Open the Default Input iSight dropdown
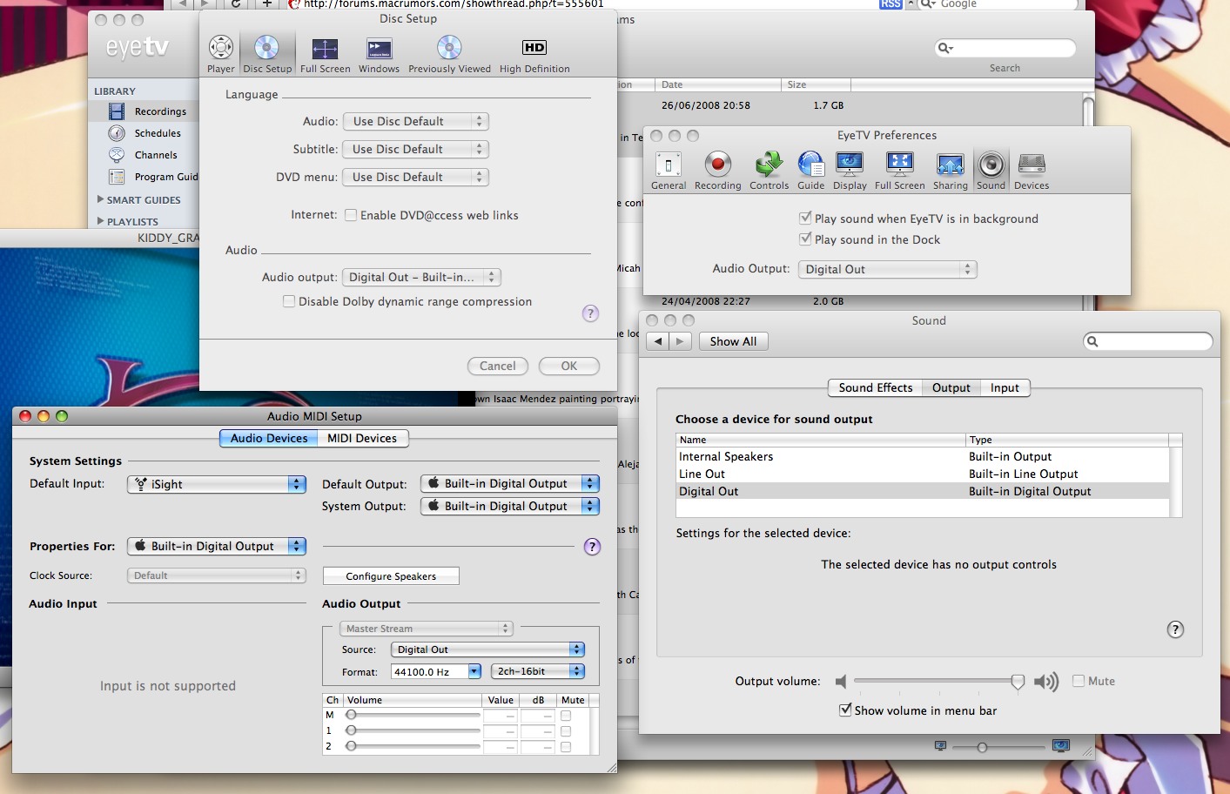 click(x=217, y=484)
